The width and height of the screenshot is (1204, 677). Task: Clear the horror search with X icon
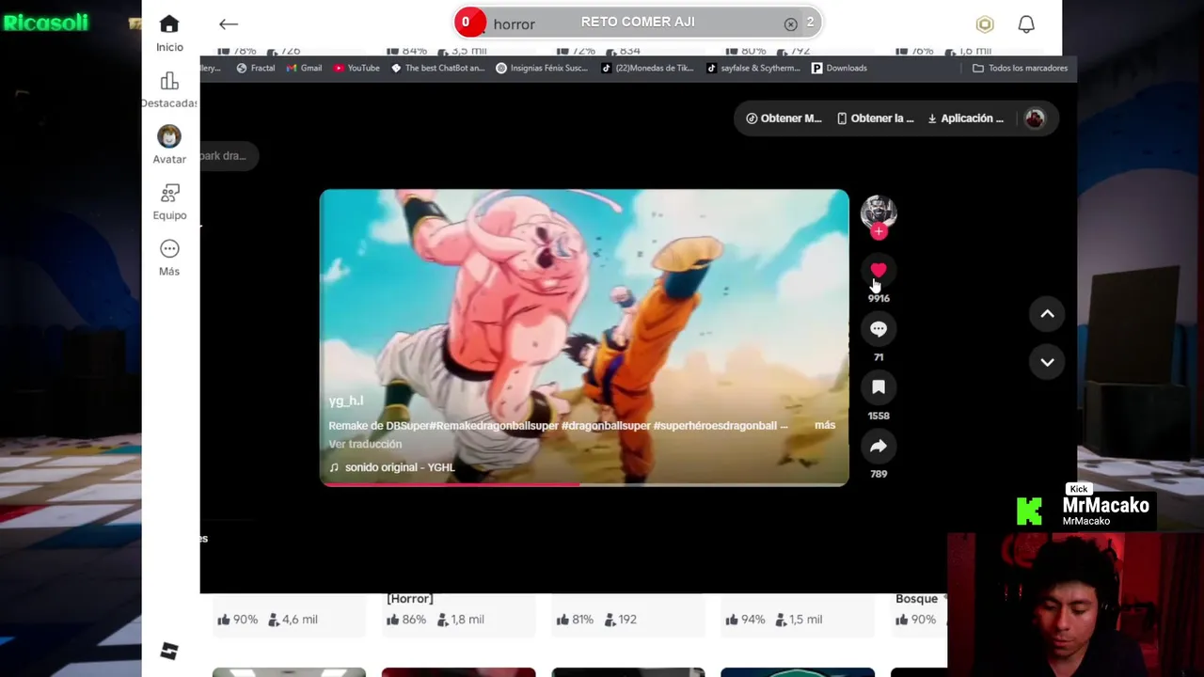pos(790,24)
